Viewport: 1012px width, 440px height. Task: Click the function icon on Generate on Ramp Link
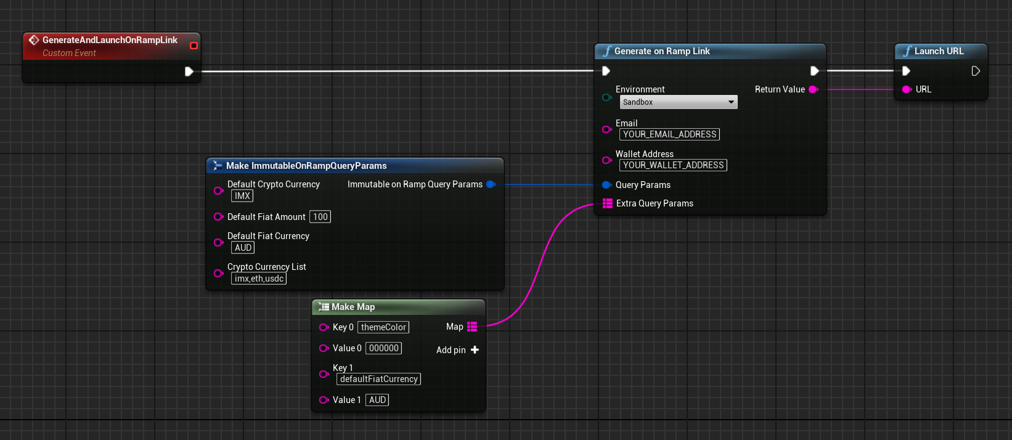click(x=607, y=51)
